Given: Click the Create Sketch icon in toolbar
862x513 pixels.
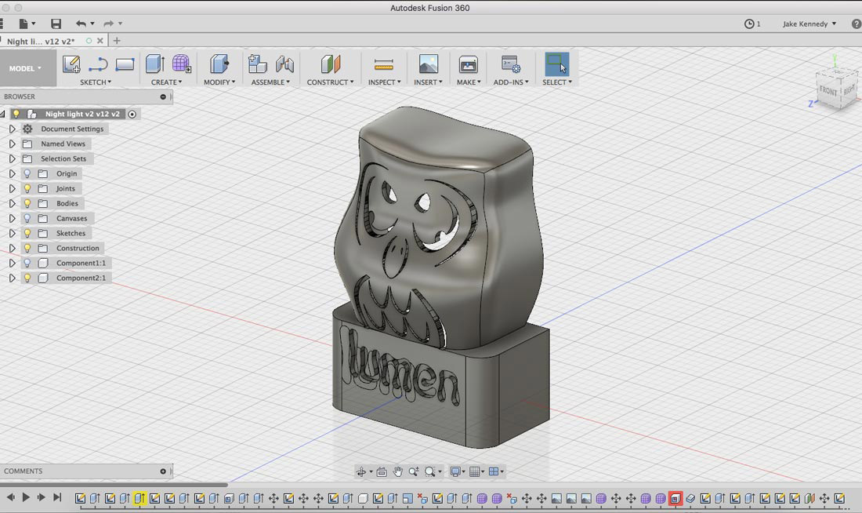Looking at the screenshot, I should (x=71, y=64).
